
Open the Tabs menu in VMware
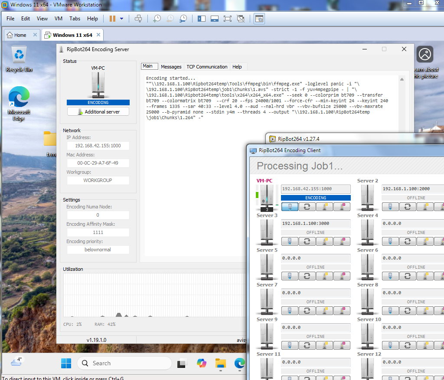click(x=75, y=19)
